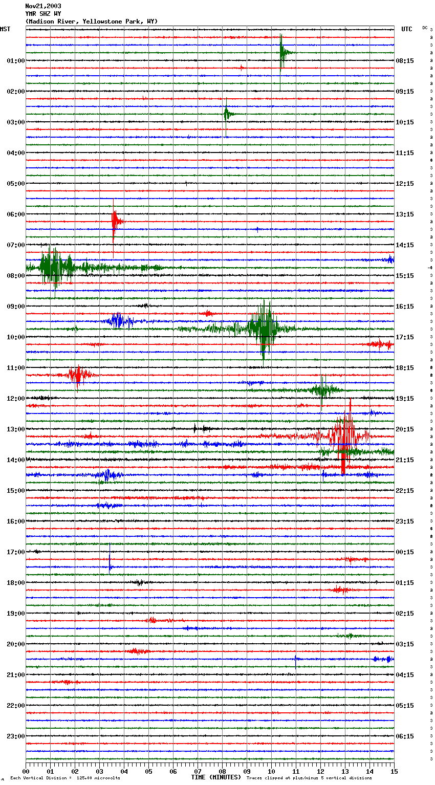Screen dimensions: 435x785
Task: Select the 12:00 MST row label
Action: [16, 399]
